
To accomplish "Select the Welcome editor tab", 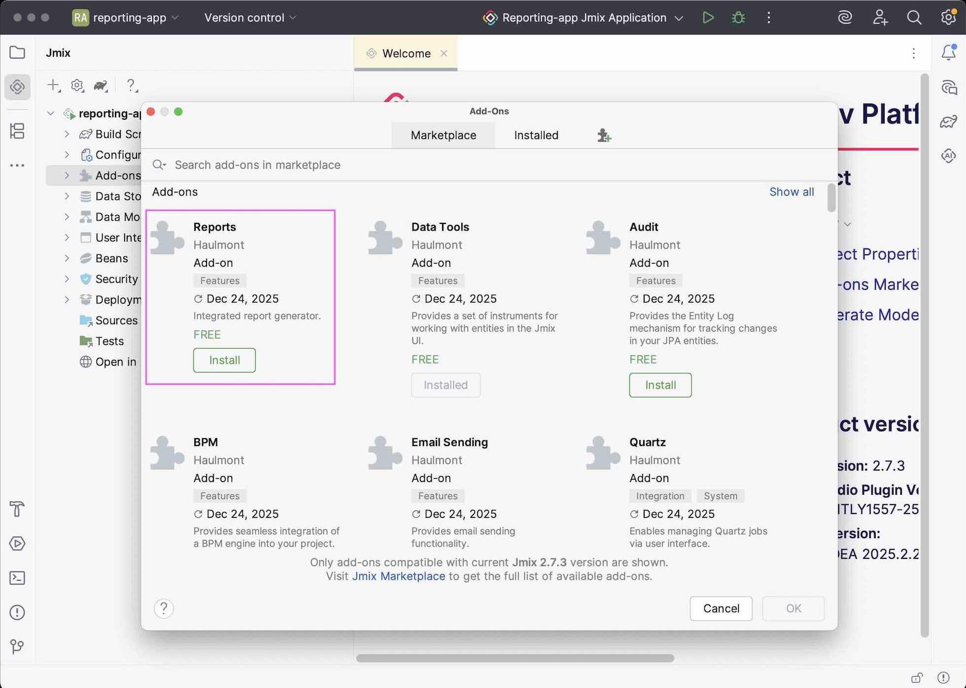I will (x=406, y=53).
